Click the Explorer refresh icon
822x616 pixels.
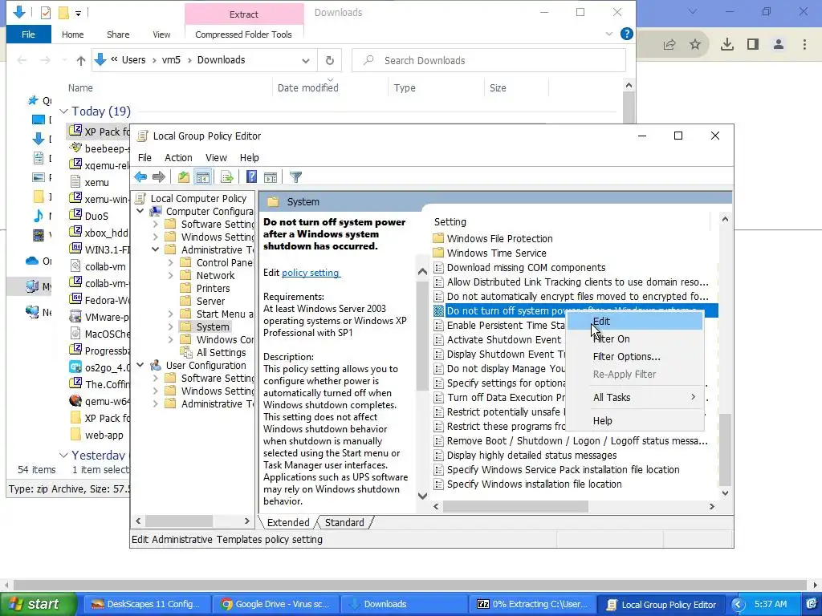point(330,60)
